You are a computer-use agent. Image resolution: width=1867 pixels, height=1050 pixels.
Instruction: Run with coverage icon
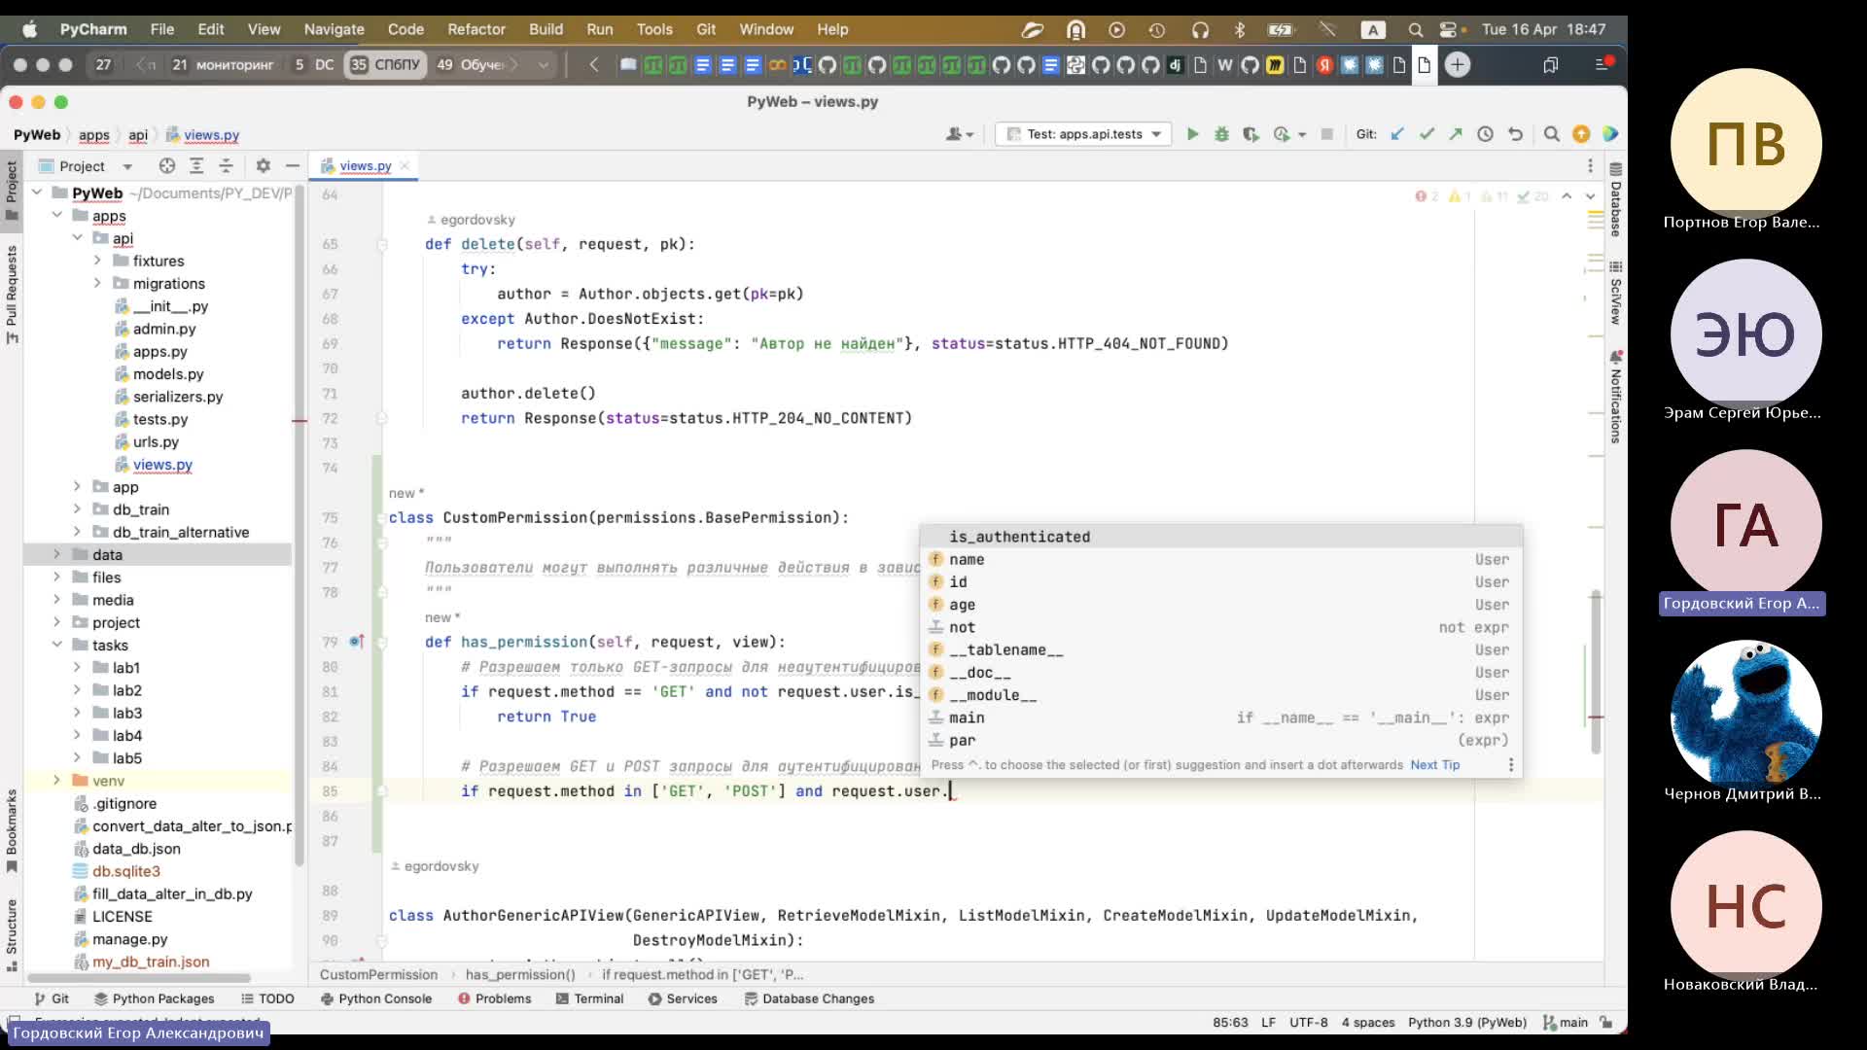coord(1251,134)
